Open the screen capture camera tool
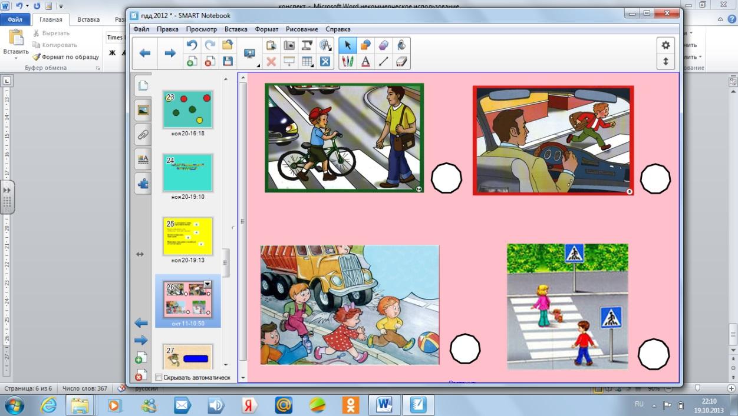 (x=289, y=45)
